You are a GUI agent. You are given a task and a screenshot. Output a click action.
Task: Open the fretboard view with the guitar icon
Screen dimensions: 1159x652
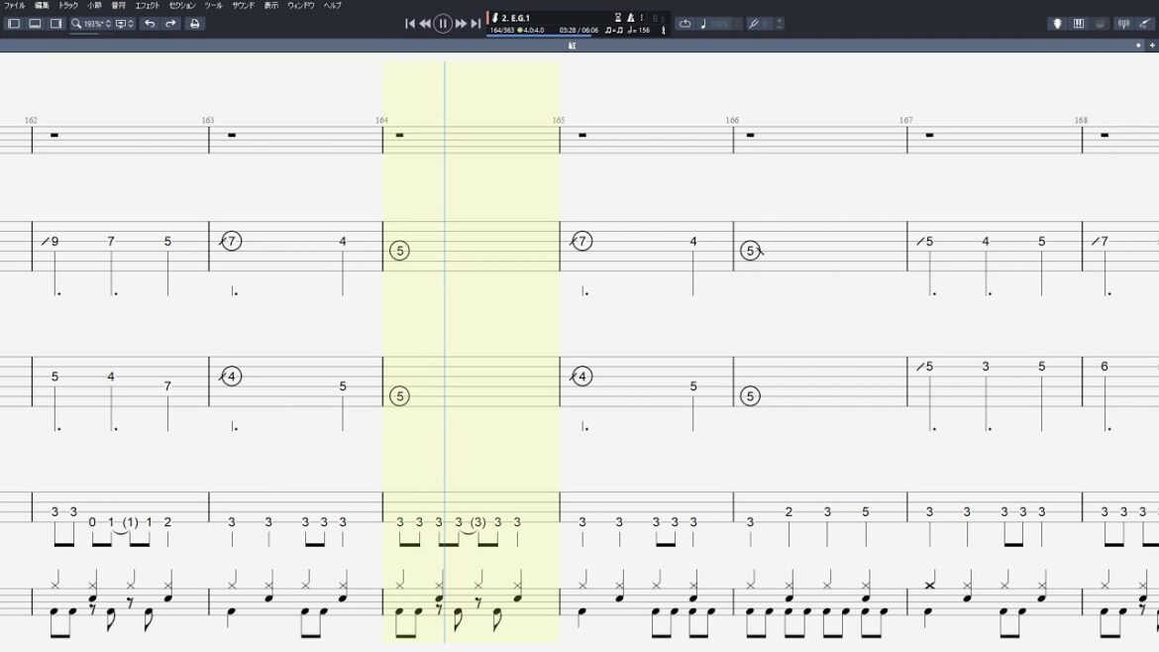(1057, 24)
